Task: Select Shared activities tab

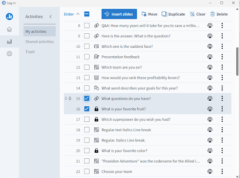Action: point(39,42)
